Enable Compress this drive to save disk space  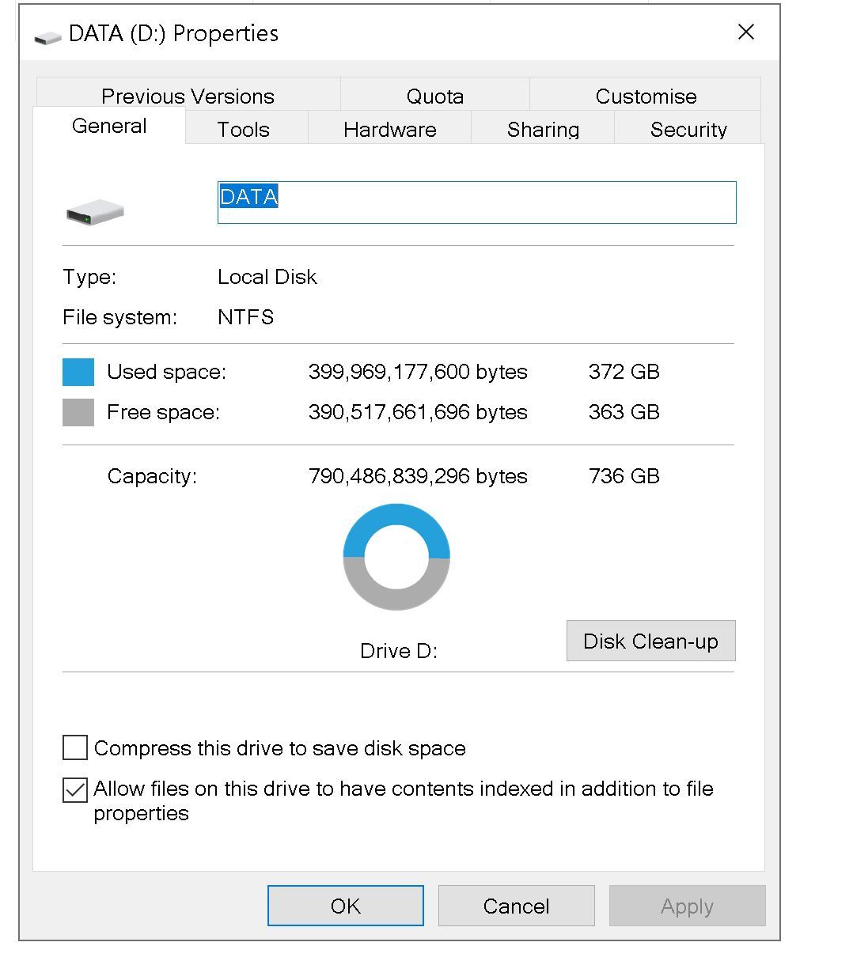click(x=75, y=747)
